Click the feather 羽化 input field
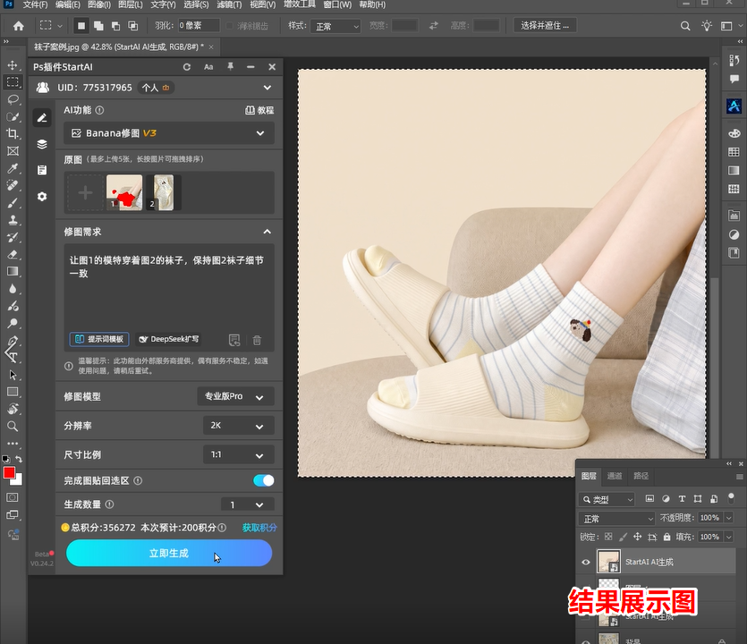The height and width of the screenshot is (644, 747). 199,26
